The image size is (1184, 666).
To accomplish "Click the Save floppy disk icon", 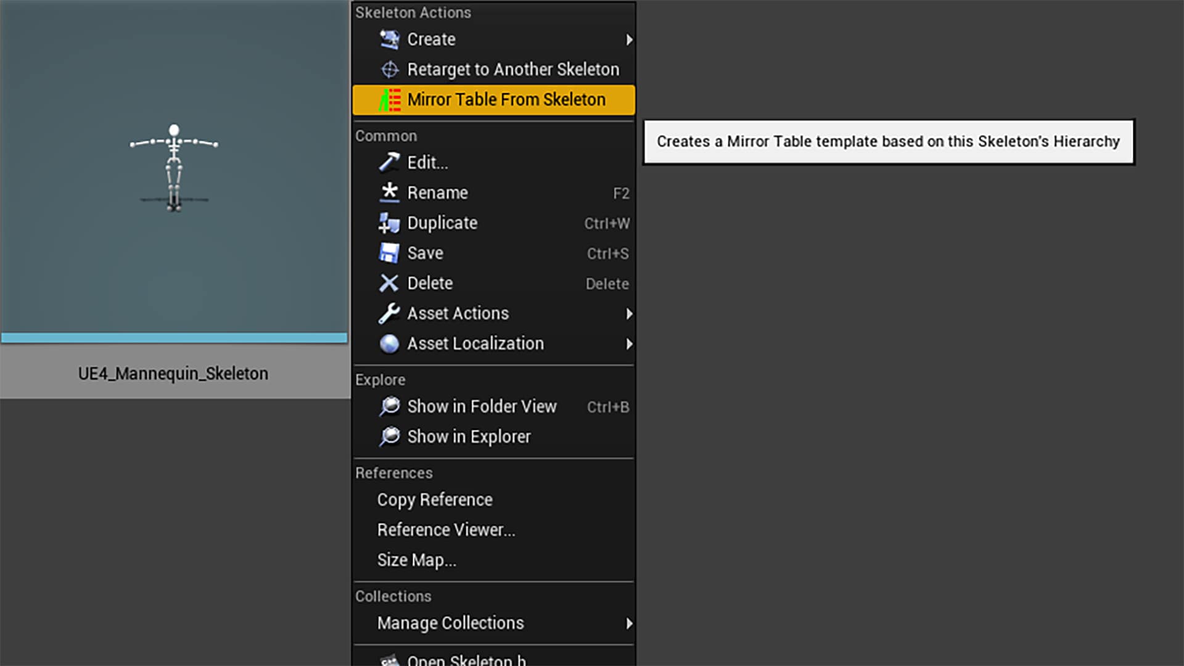I will pos(390,253).
